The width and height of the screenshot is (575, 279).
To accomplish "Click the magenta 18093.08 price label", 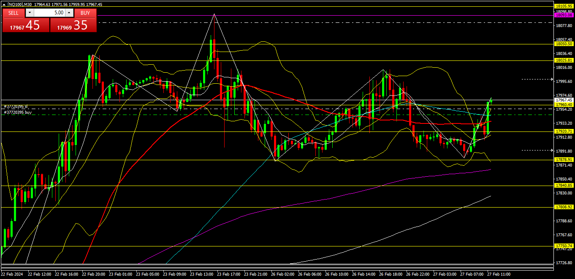I will pyautogui.click(x=564, y=15).
